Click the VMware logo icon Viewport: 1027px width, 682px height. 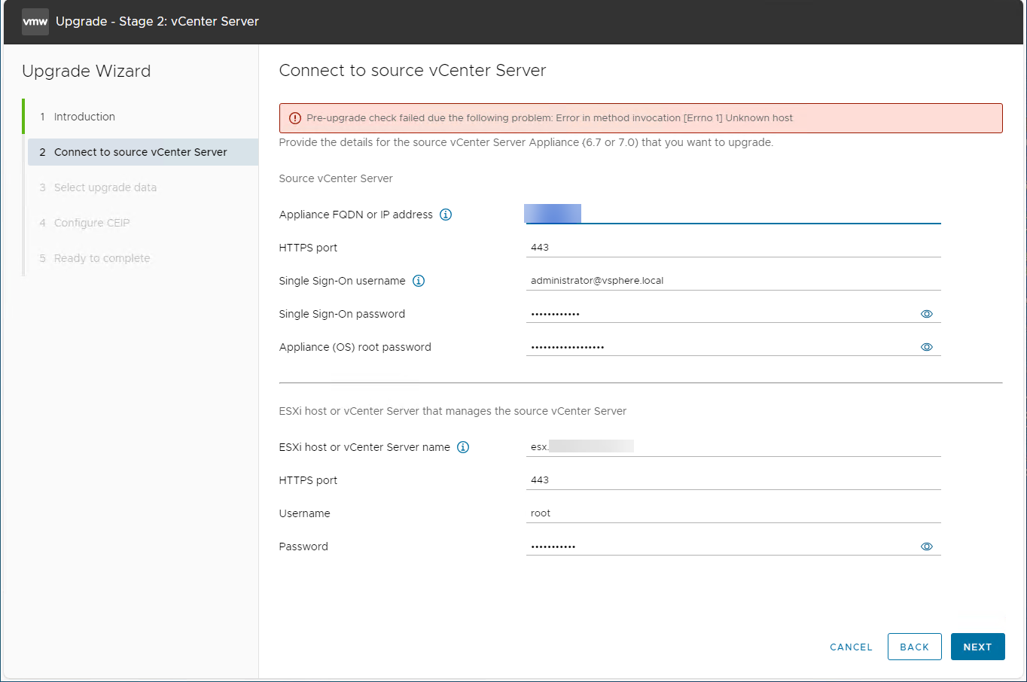(35, 22)
